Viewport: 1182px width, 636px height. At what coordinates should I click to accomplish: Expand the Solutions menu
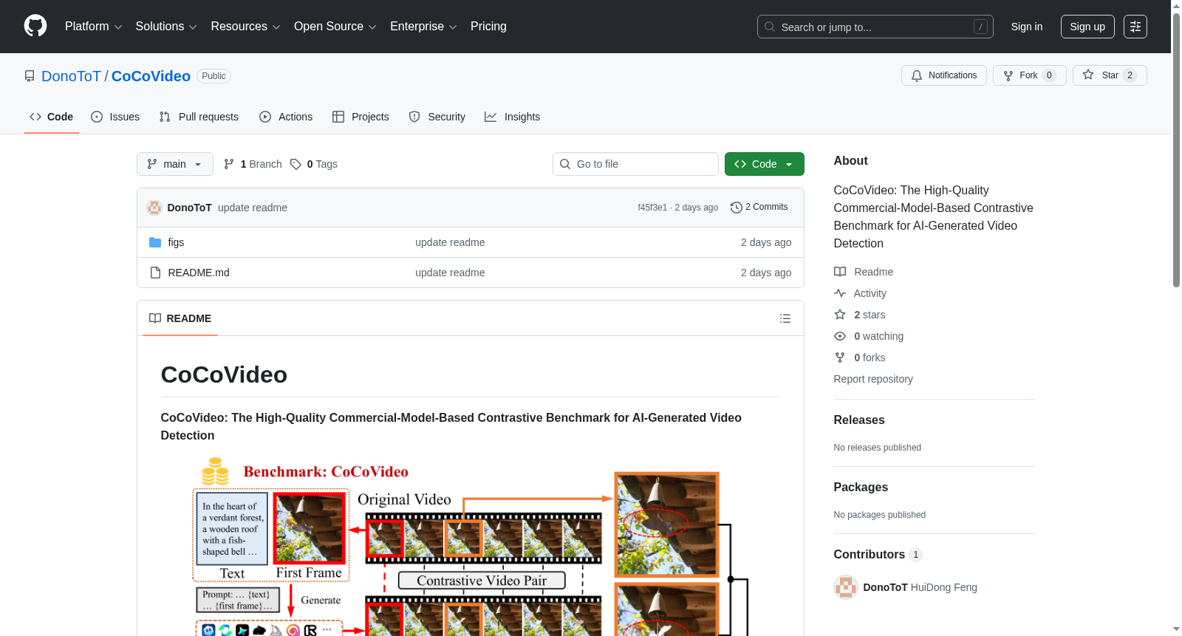pos(166,27)
